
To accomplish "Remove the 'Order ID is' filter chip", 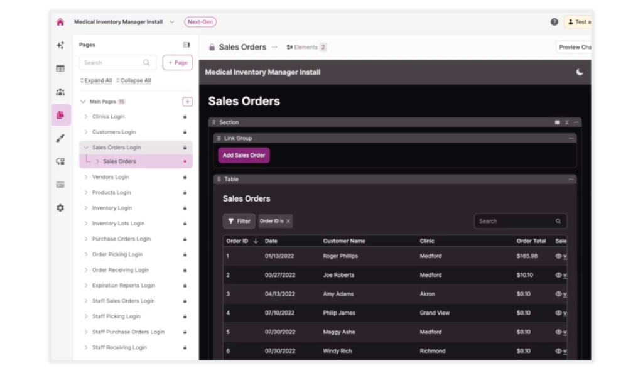I will [288, 221].
